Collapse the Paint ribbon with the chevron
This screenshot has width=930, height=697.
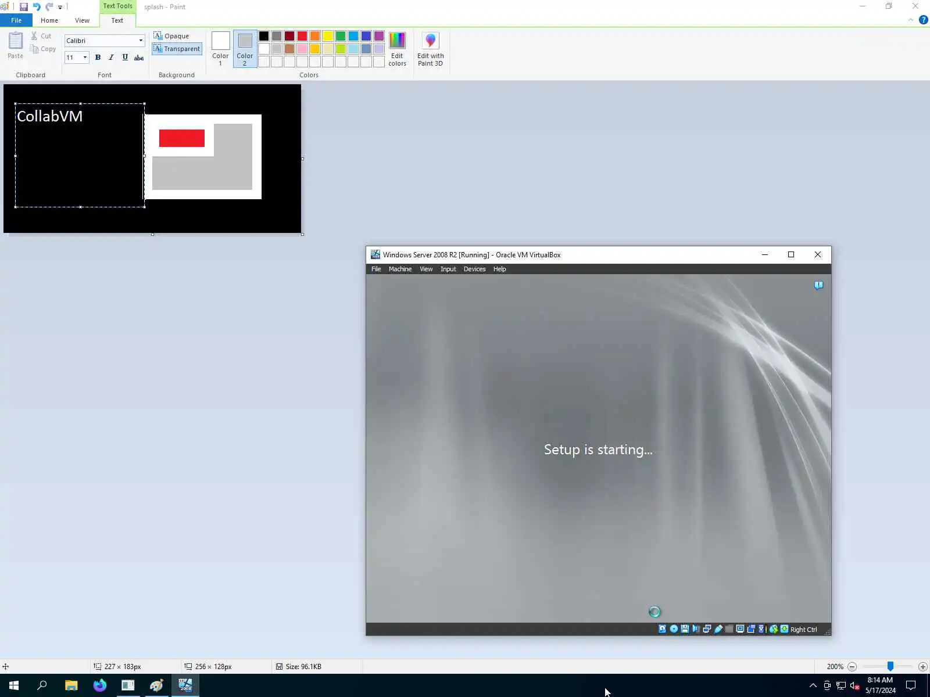[910, 20]
